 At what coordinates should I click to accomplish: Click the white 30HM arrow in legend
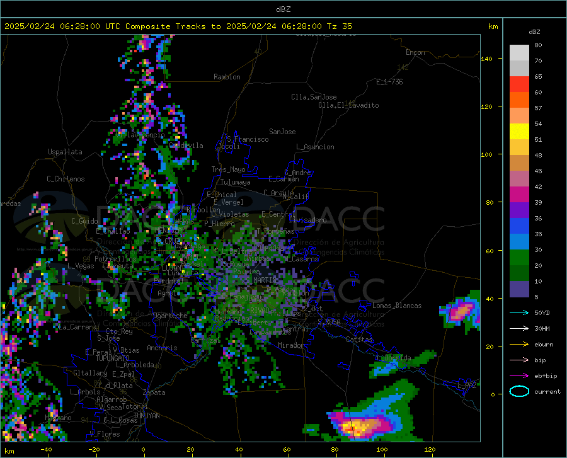(x=519, y=329)
